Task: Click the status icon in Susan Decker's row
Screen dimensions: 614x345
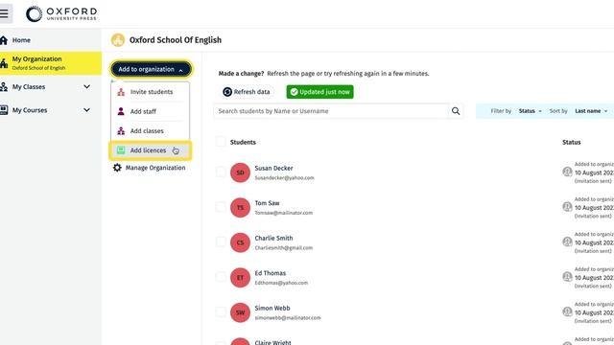Action: (x=567, y=172)
